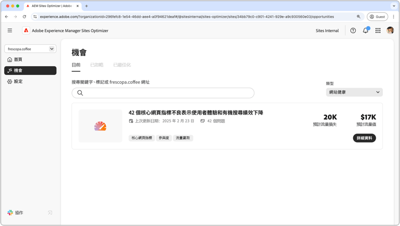Expand the browser tab search chevron

pyautogui.click(x=394, y=6)
